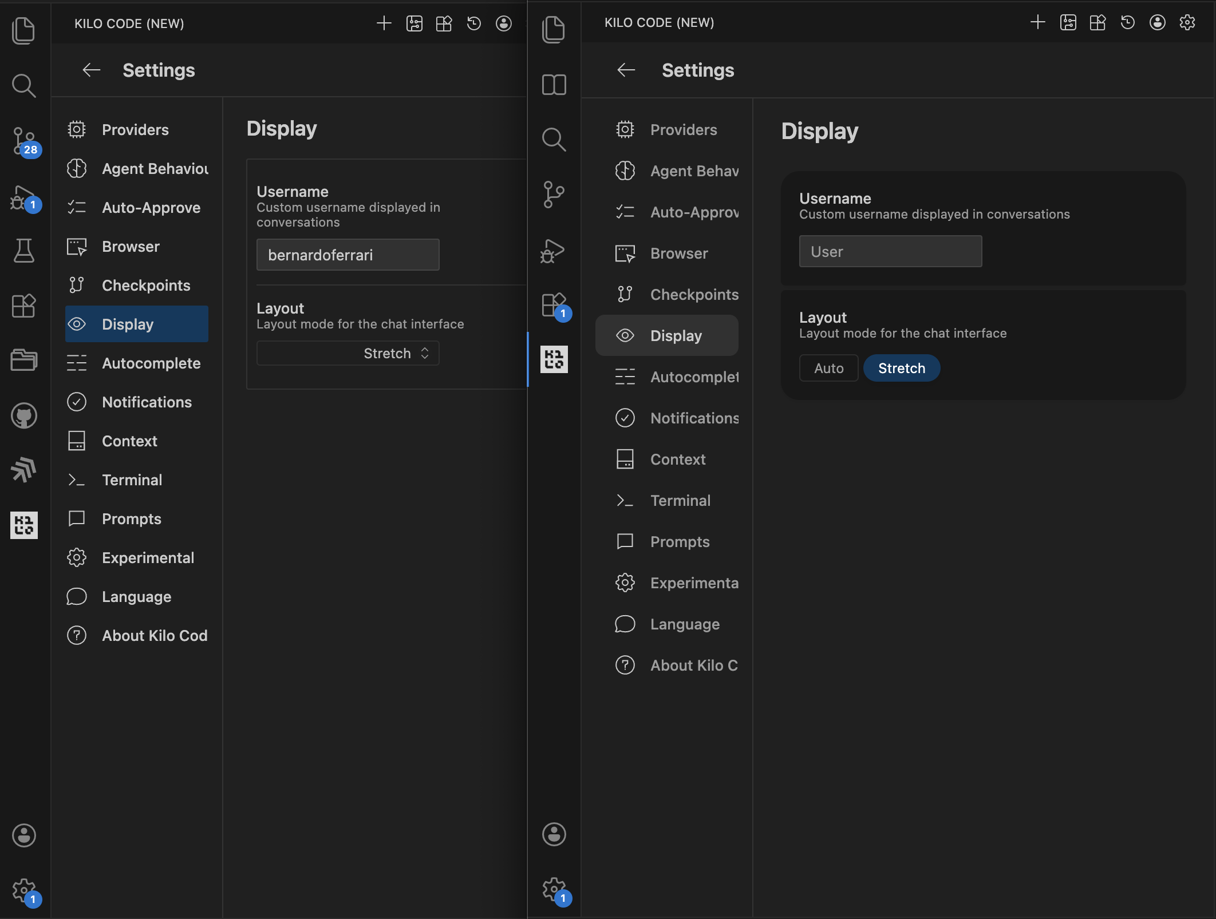Click the username field containing bernardoferrari
This screenshot has width=1216, height=919.
(x=348, y=255)
